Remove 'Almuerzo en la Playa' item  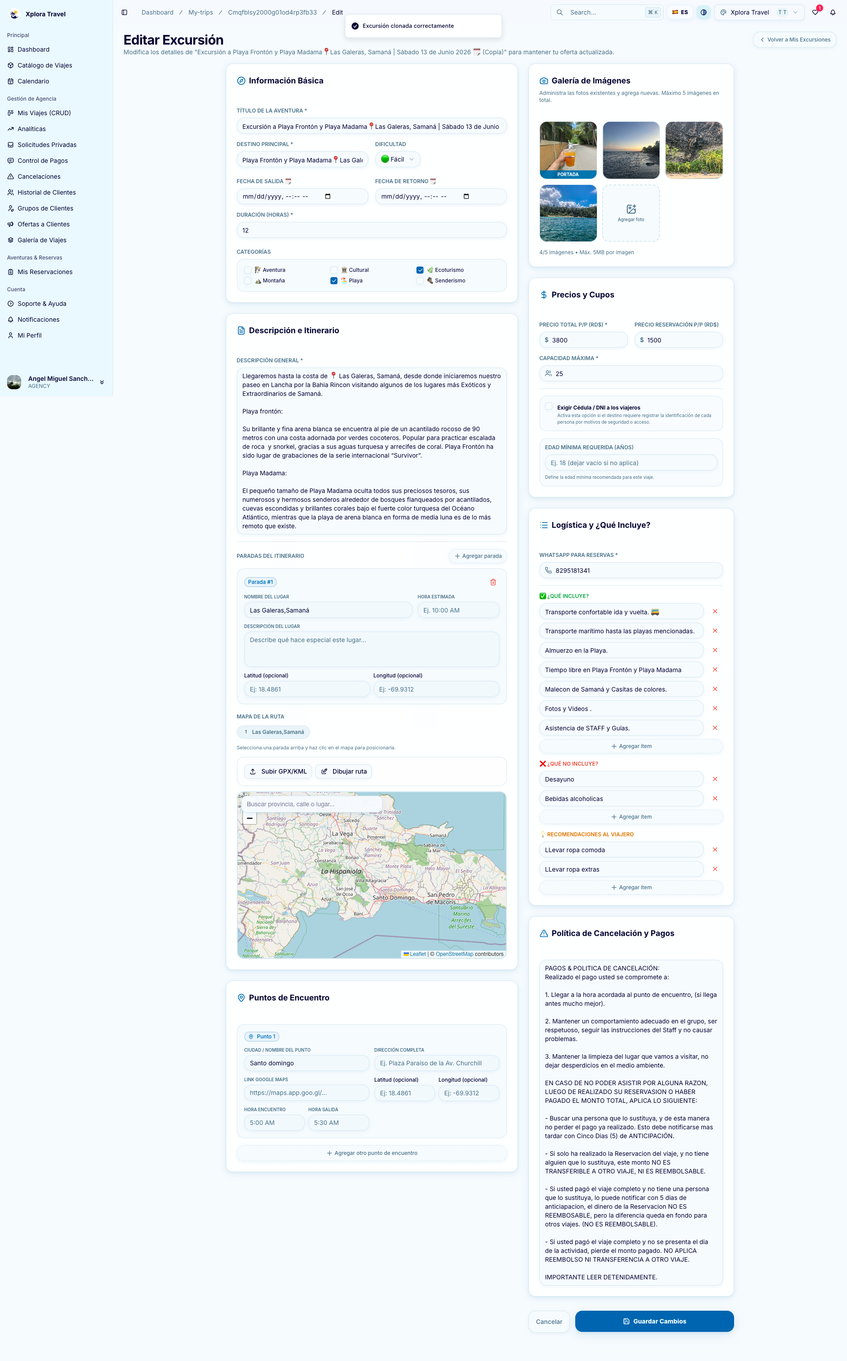pos(715,650)
